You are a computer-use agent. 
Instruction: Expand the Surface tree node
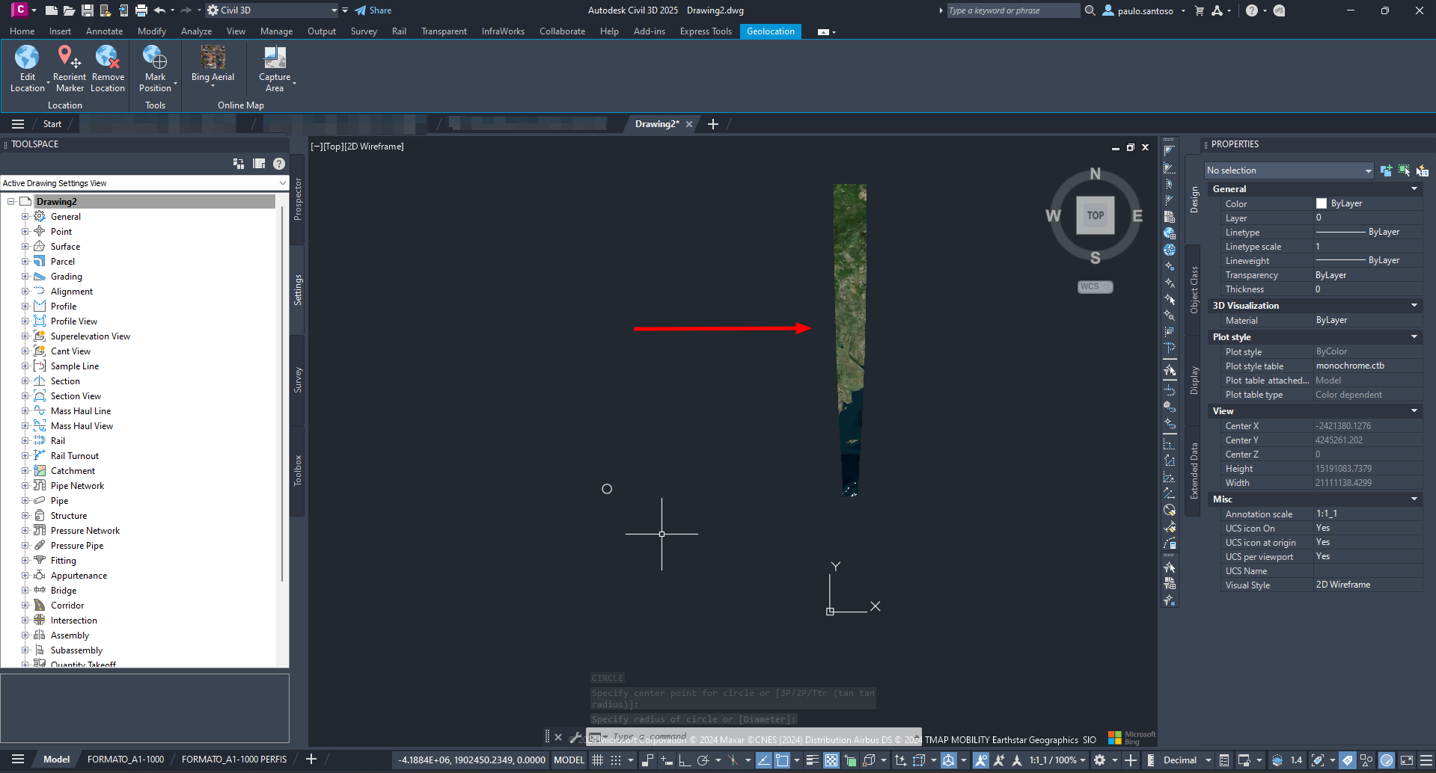[x=25, y=246]
